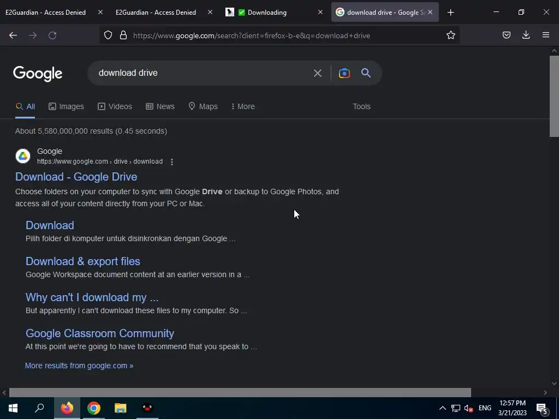Click the ENG language indicator

pos(485,408)
